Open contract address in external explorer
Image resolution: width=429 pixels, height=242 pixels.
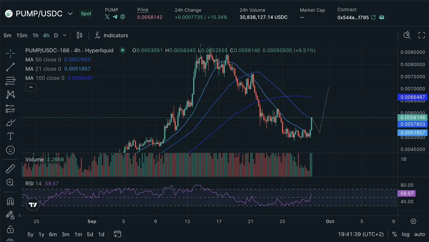click(x=373, y=17)
